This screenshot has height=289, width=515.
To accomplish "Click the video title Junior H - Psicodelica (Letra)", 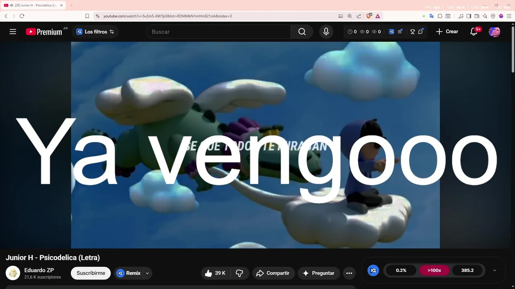I will (53, 258).
